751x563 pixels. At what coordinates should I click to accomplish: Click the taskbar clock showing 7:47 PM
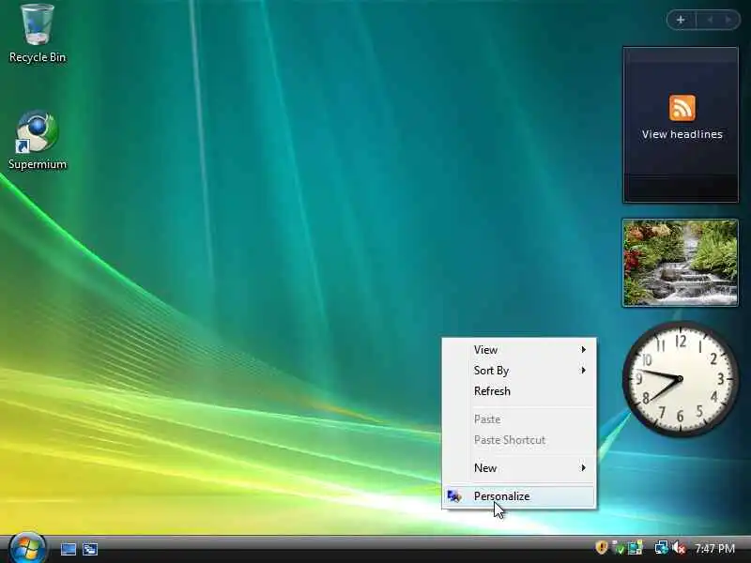pyautogui.click(x=714, y=548)
